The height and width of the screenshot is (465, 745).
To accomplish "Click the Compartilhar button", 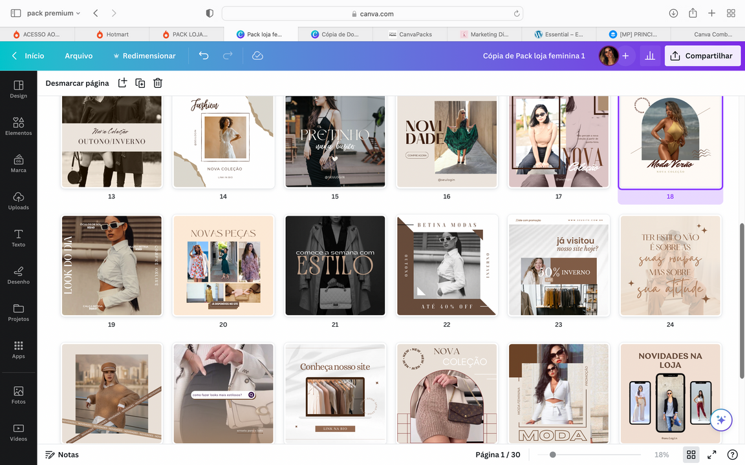I will [x=702, y=56].
